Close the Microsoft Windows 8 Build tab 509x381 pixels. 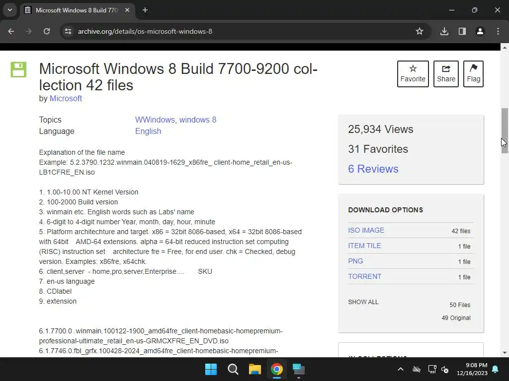(x=127, y=10)
